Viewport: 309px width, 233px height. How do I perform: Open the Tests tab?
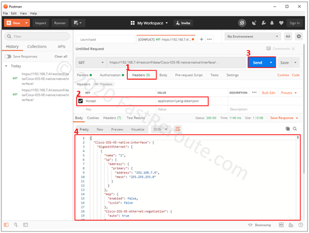[214, 75]
